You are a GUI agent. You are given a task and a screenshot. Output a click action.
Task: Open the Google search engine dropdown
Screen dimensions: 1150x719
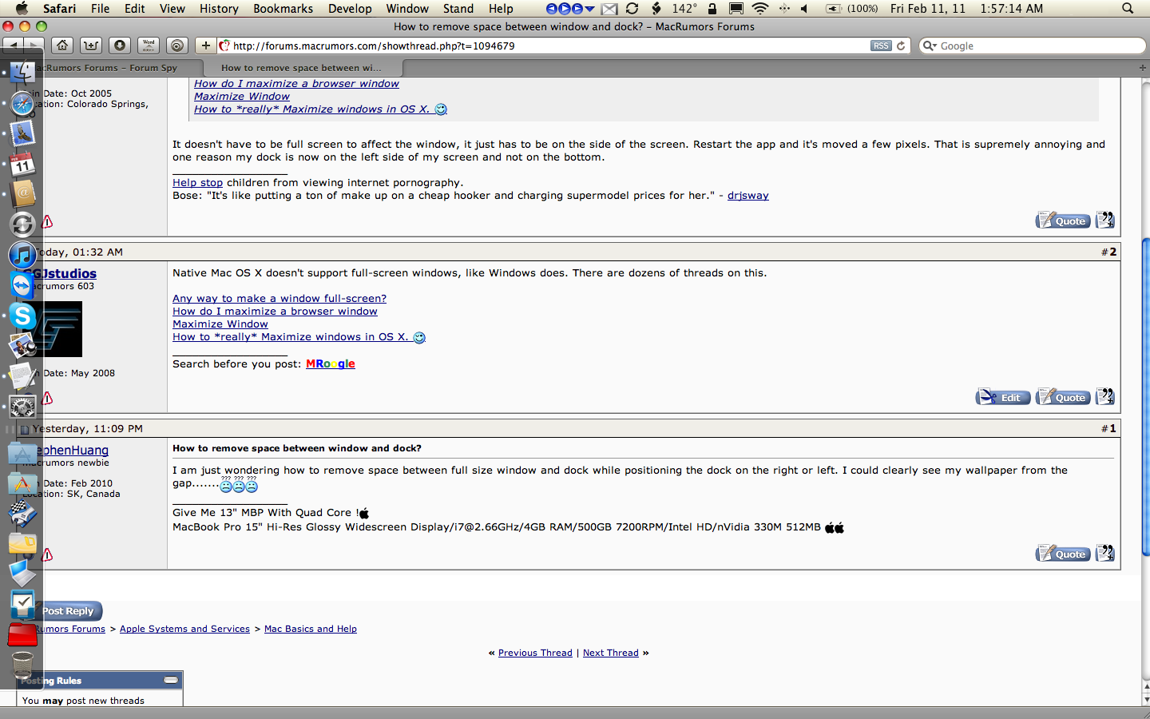tap(930, 46)
